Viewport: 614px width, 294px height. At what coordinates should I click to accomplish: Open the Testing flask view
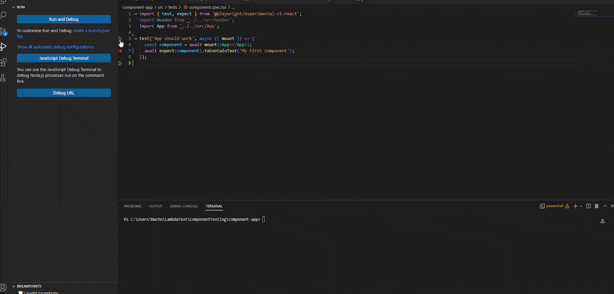[3, 78]
